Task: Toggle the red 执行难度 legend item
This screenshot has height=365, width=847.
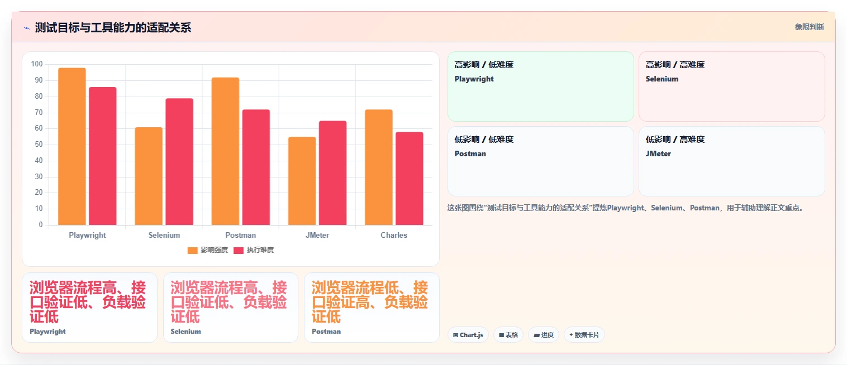Action: [x=254, y=250]
